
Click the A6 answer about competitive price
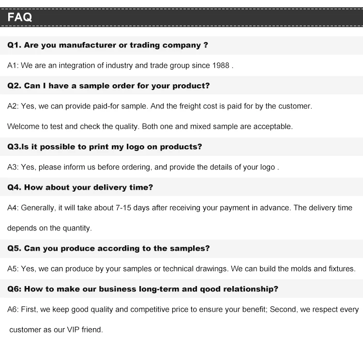[183, 310]
